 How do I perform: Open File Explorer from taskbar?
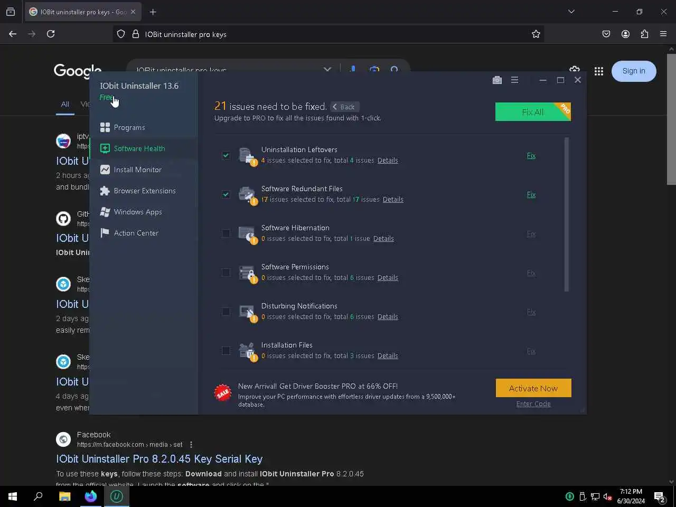point(64,496)
